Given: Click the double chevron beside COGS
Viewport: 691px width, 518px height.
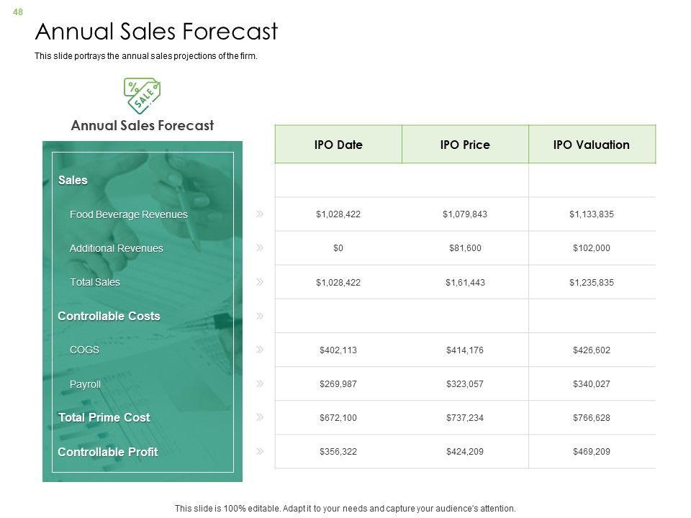Looking at the screenshot, I should point(259,350).
